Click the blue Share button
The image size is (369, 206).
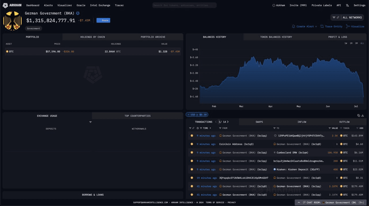point(103,20)
